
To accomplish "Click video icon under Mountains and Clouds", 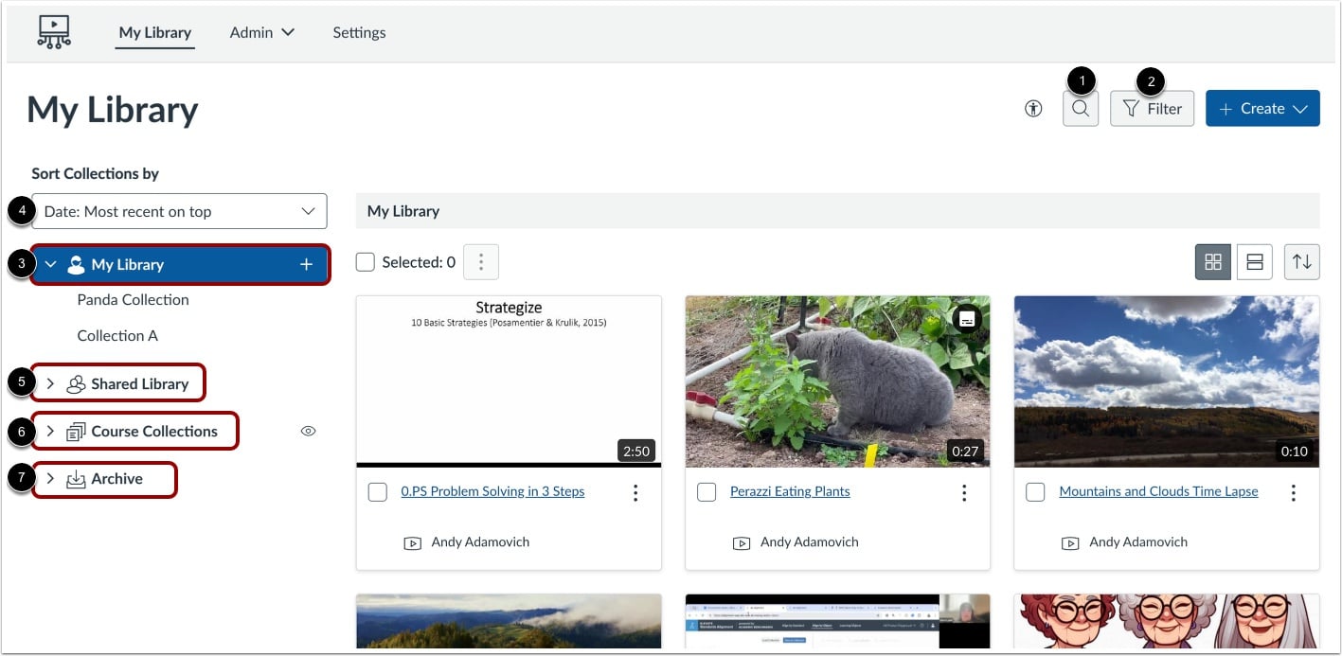I will tap(1070, 543).
